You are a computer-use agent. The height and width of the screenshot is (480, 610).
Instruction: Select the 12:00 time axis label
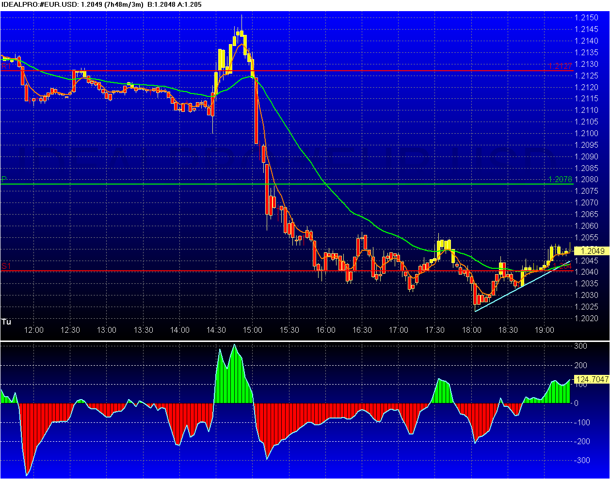pyautogui.click(x=34, y=330)
